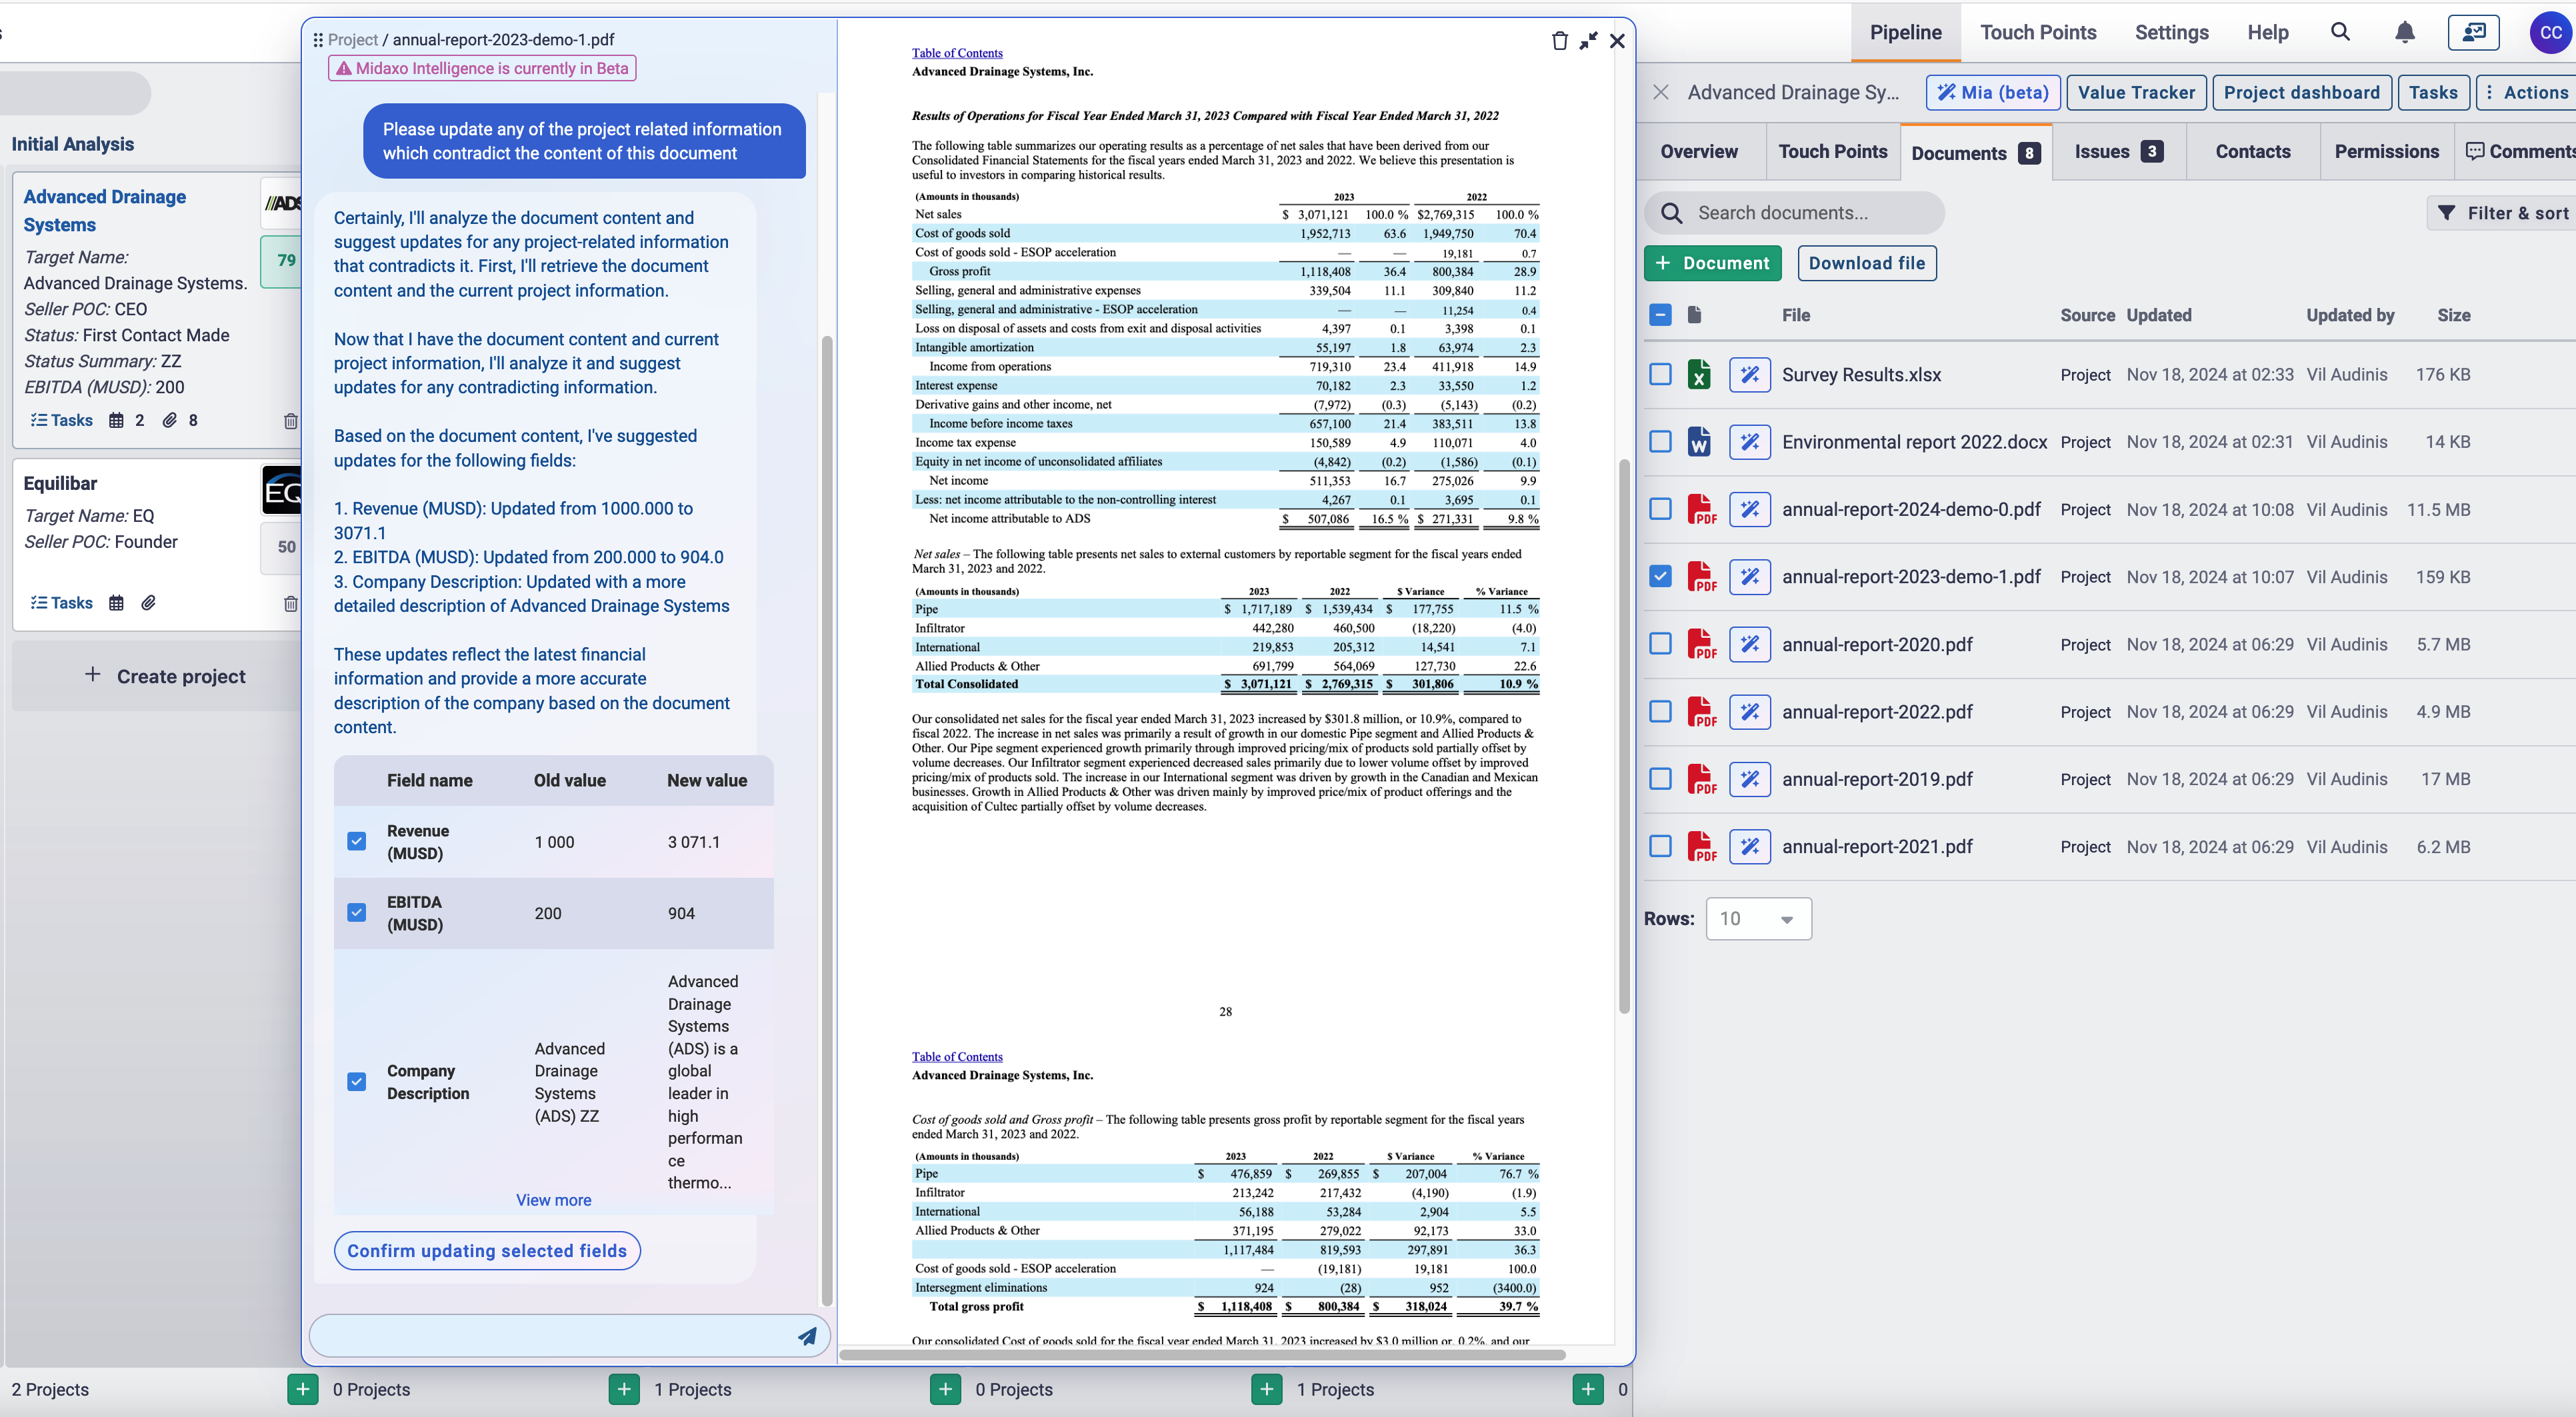2576x1417 pixels.
Task: Click Create project in Initial Analysis column
Action: coord(165,676)
